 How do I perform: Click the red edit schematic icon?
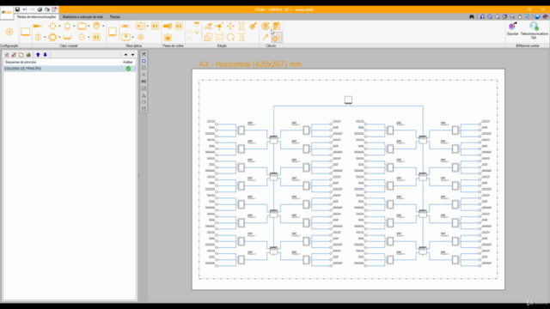click(x=14, y=55)
